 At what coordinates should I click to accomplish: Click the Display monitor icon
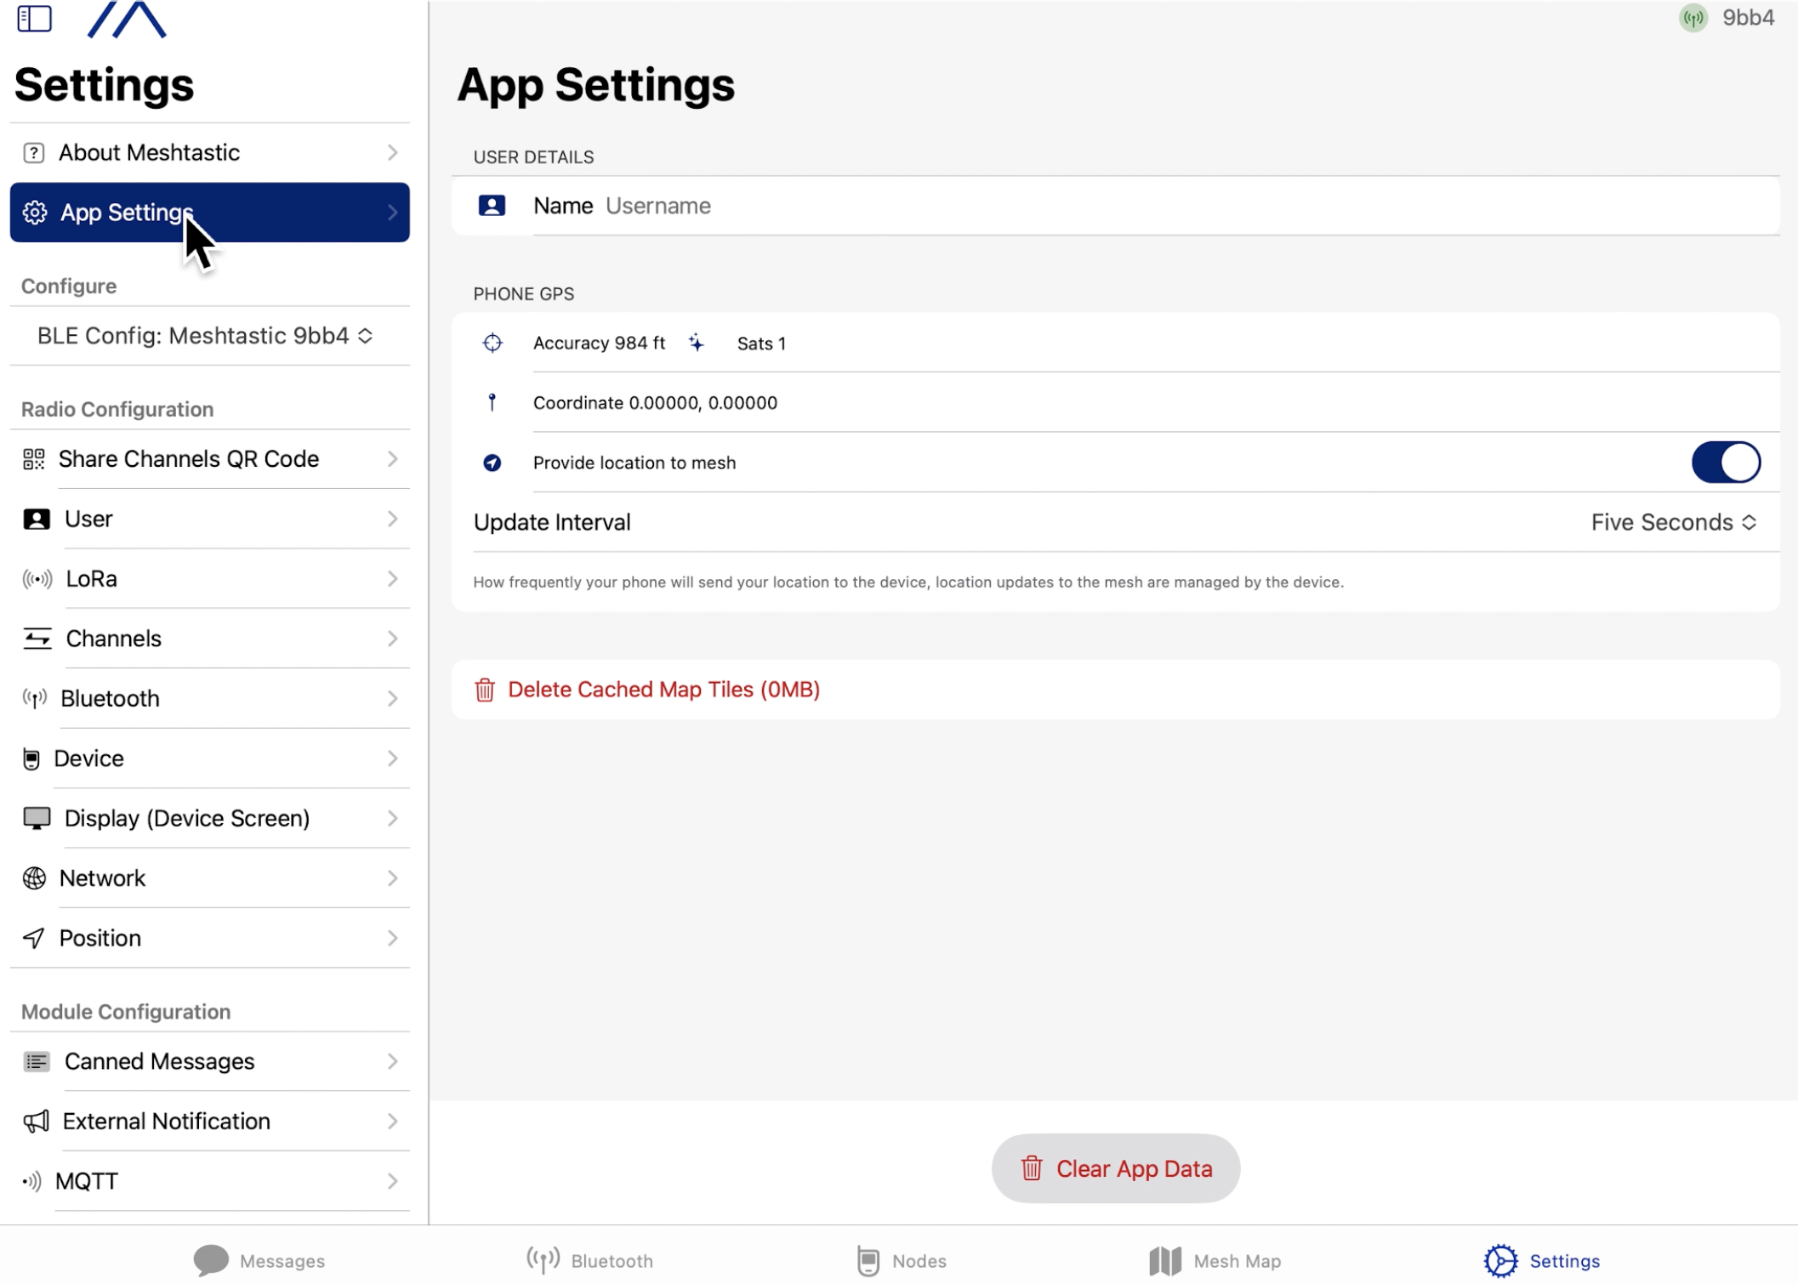click(37, 818)
